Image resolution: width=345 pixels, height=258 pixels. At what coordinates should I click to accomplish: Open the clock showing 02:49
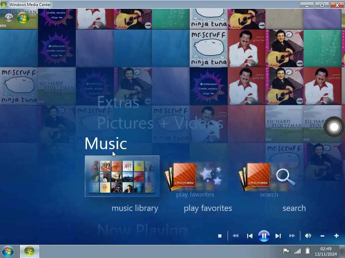(326, 251)
